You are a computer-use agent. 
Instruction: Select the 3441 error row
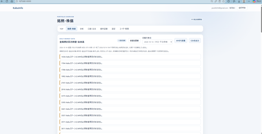130,109
